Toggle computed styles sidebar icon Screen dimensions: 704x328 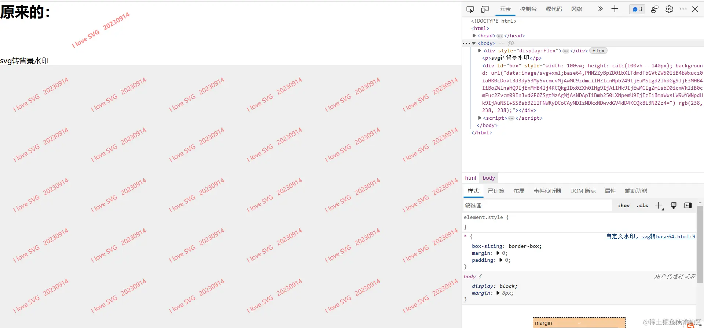pos(688,206)
